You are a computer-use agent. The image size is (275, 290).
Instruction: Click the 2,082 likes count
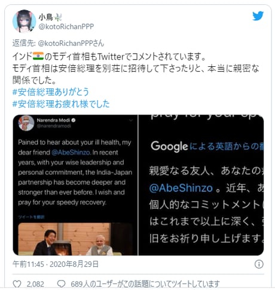pyautogui.click(x=35, y=284)
